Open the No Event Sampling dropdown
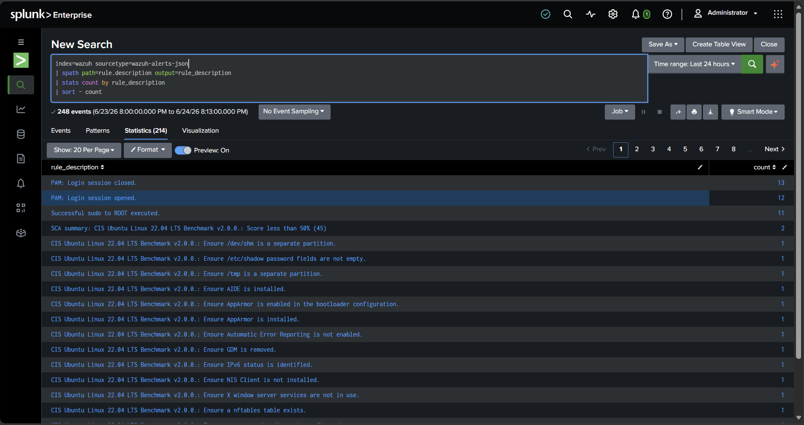This screenshot has height=425, width=804. click(294, 112)
